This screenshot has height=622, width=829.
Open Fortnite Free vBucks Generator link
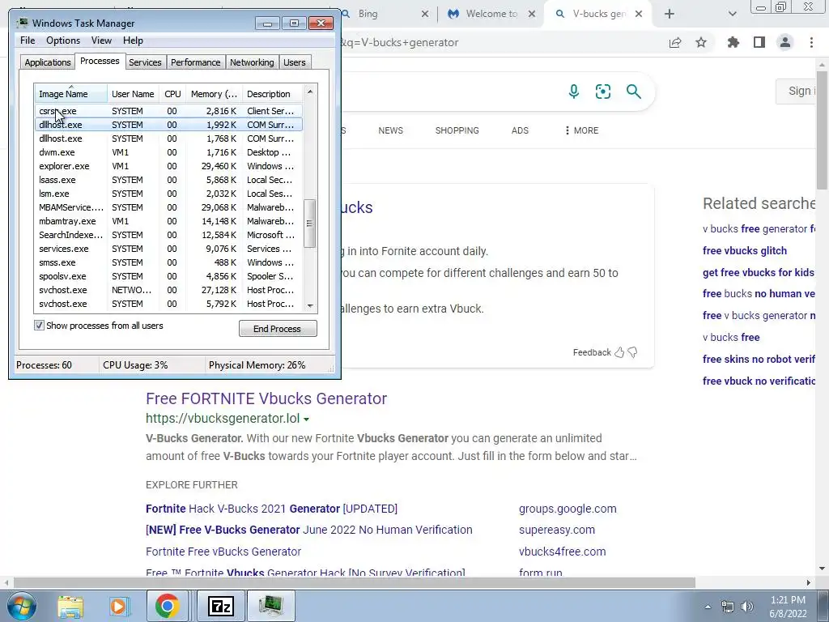[223, 551]
